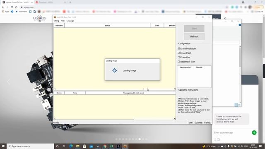This screenshot has height=149, width=265.
Task: Open Excel from the taskbar
Action: click(x=111, y=146)
